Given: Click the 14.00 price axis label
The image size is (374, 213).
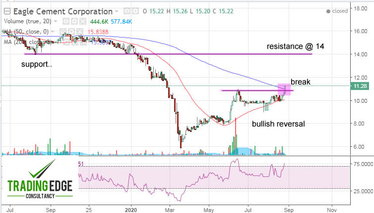Looking at the screenshot, I should [x=361, y=54].
